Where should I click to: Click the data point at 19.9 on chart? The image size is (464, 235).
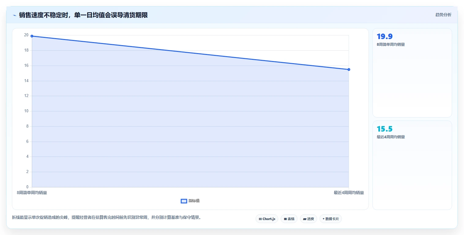(x=32, y=36)
